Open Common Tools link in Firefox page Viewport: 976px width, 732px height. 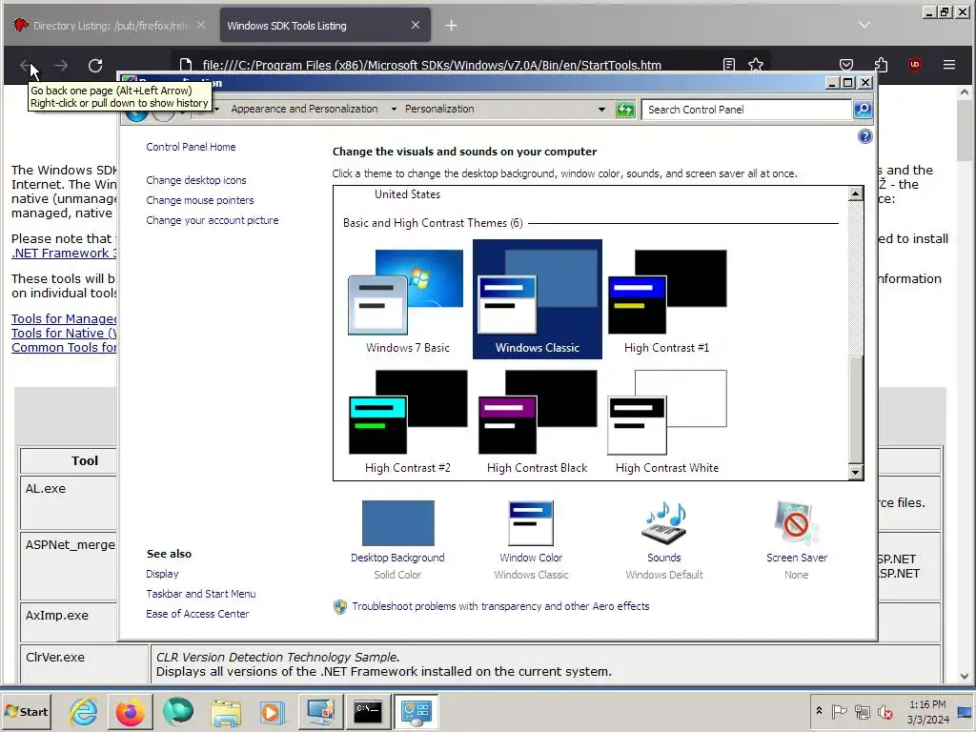click(64, 347)
